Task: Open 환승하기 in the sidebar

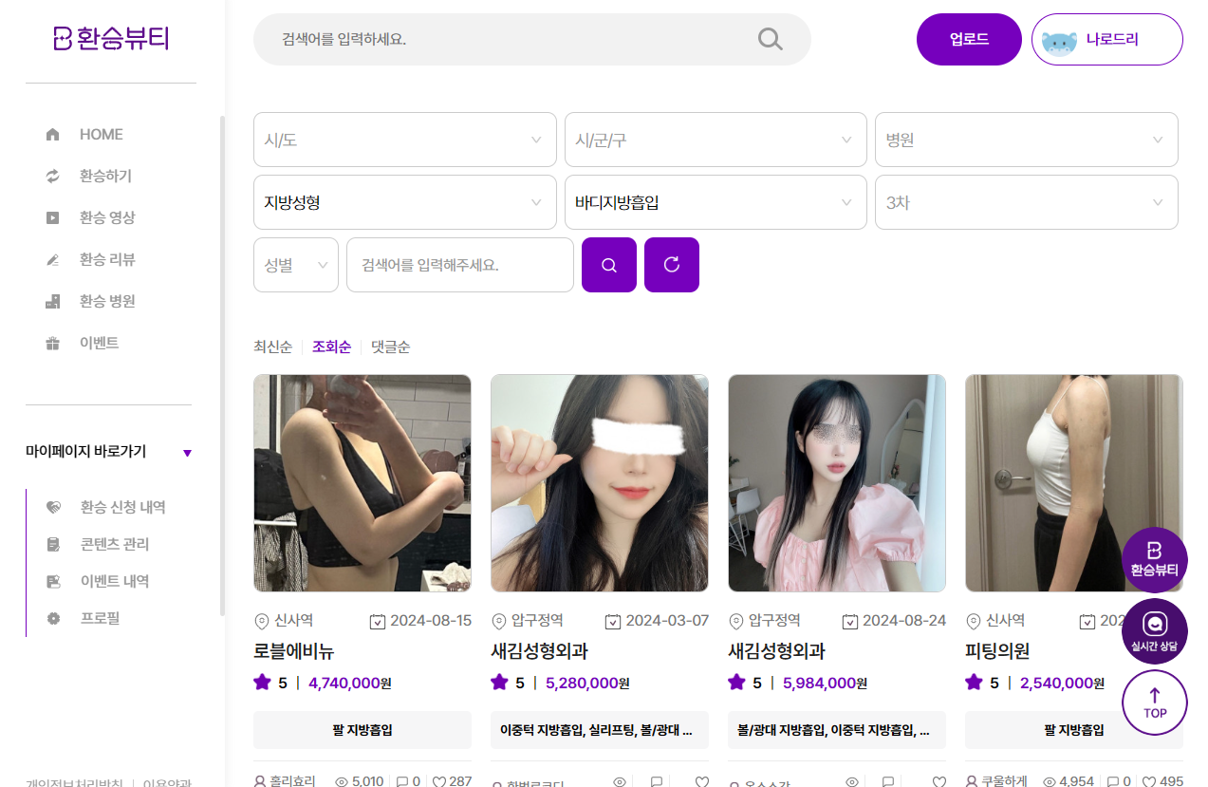Action: tap(105, 177)
